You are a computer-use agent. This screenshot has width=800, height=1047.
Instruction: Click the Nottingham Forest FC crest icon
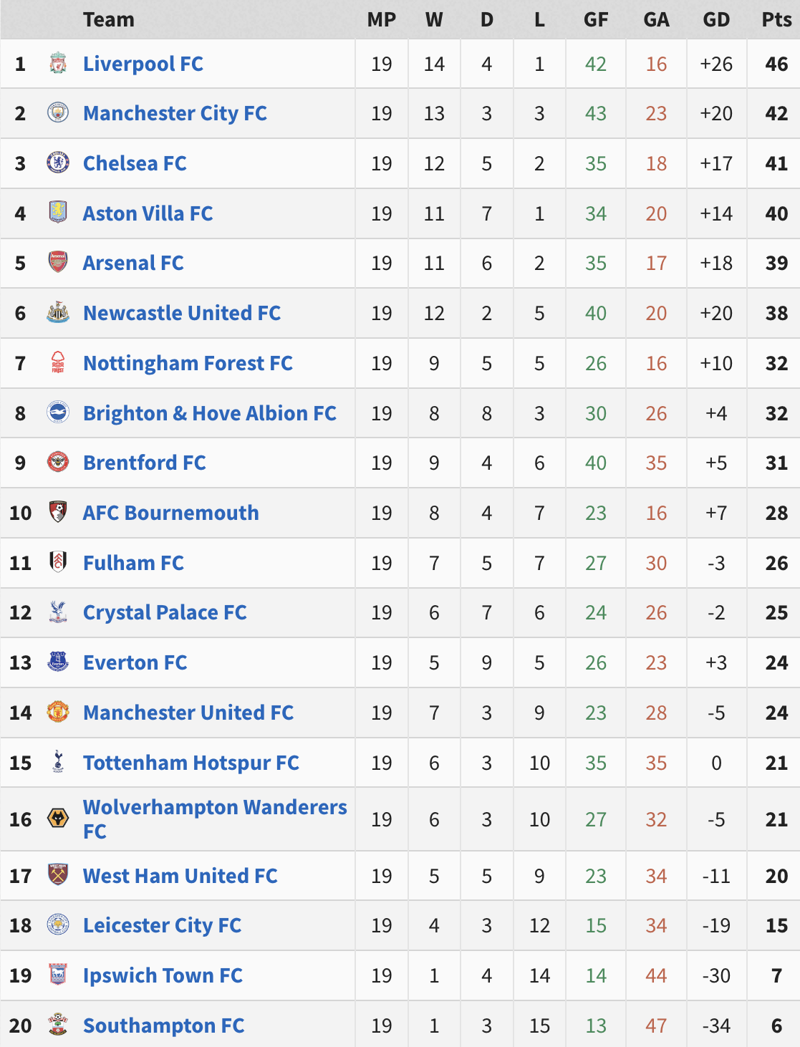pos(58,363)
